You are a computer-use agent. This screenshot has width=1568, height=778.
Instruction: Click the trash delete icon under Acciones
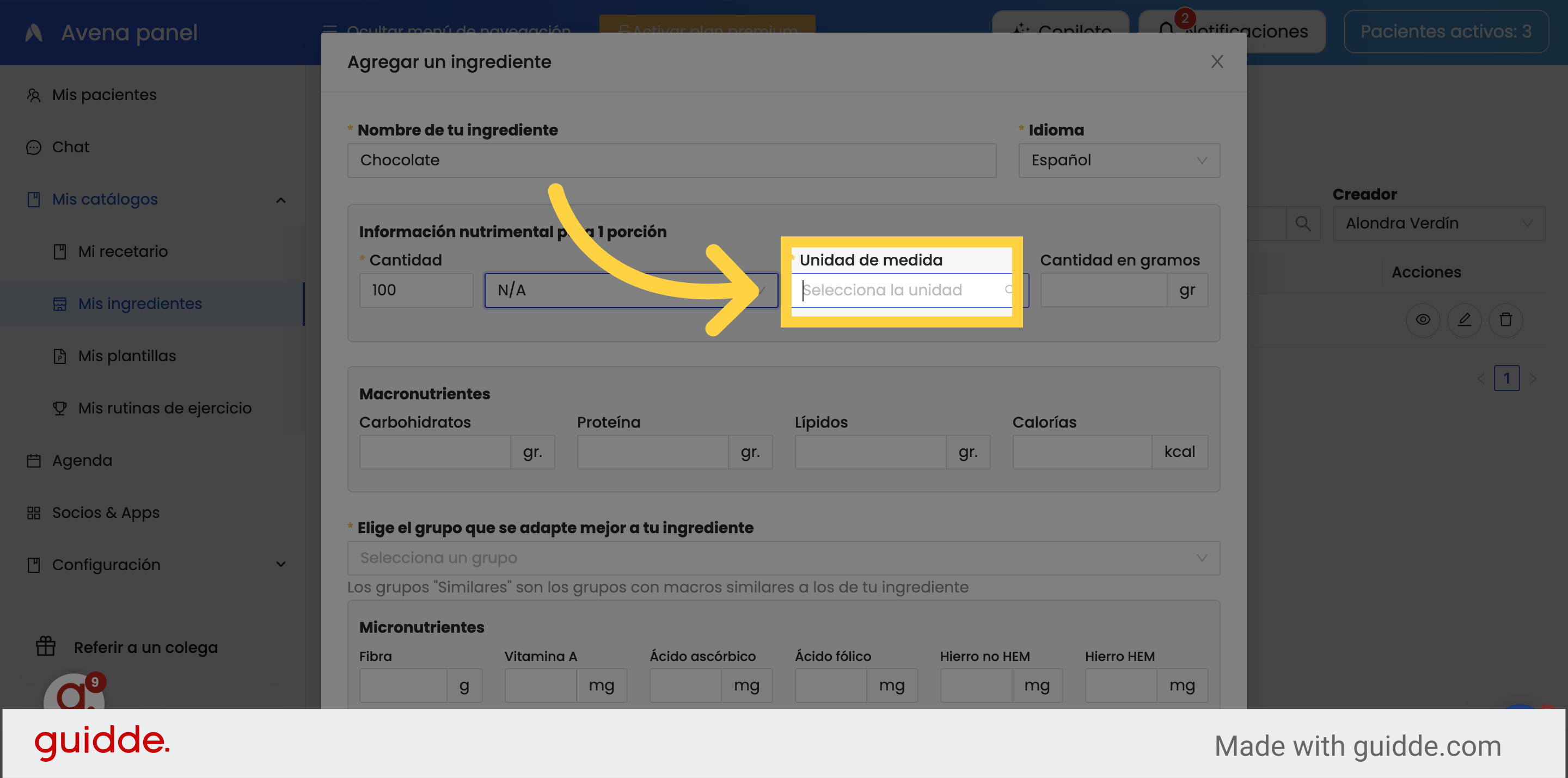point(1505,320)
